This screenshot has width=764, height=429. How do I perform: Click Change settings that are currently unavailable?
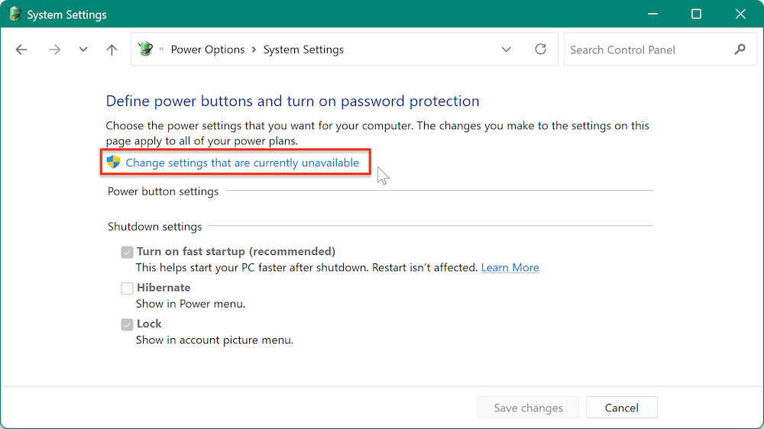[242, 163]
